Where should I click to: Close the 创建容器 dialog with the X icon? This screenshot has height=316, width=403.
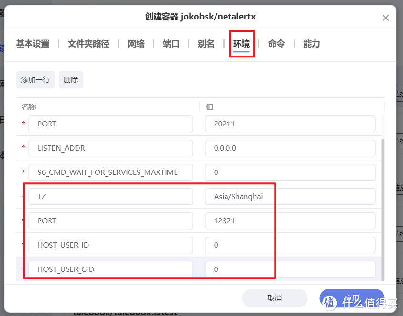[386, 18]
